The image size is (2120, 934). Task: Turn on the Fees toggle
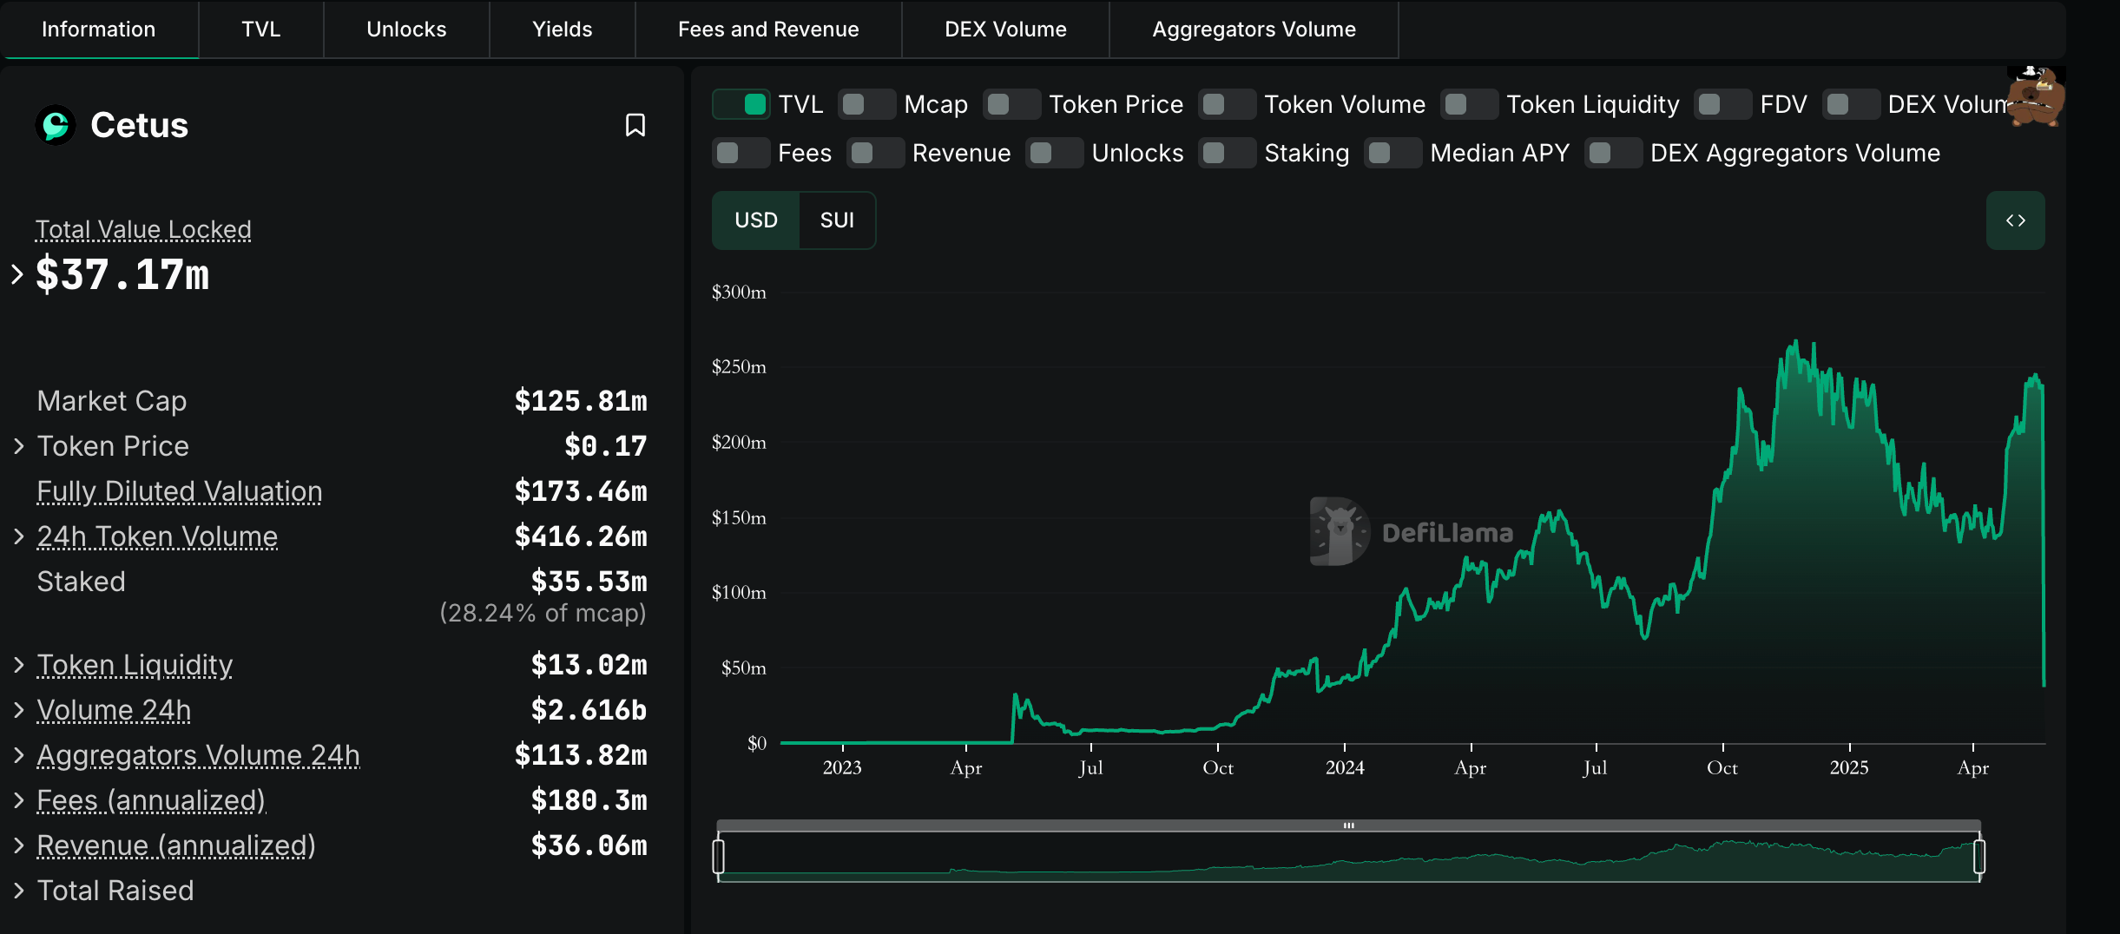pyautogui.click(x=741, y=154)
